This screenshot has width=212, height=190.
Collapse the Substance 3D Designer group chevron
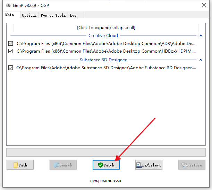click(x=201, y=60)
